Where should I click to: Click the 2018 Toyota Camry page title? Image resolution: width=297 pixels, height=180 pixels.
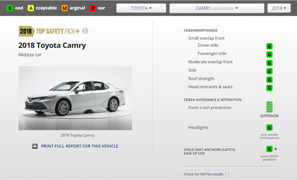click(x=52, y=45)
